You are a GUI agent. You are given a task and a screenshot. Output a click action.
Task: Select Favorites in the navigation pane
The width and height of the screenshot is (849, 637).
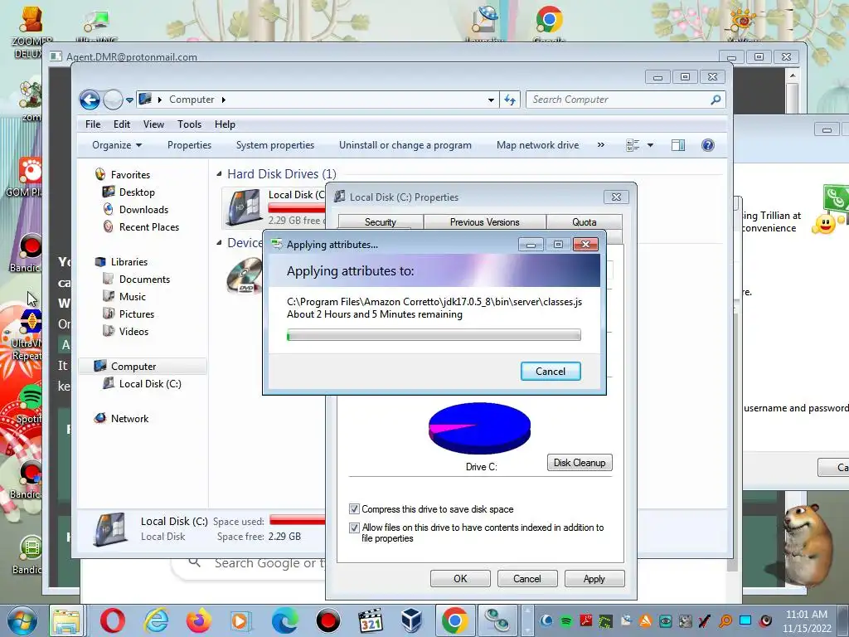130,175
